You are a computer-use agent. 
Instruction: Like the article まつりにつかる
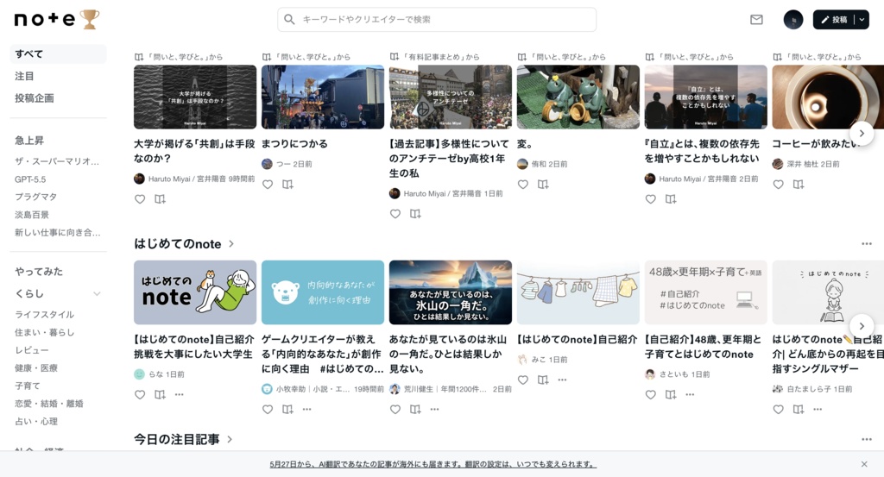click(268, 184)
